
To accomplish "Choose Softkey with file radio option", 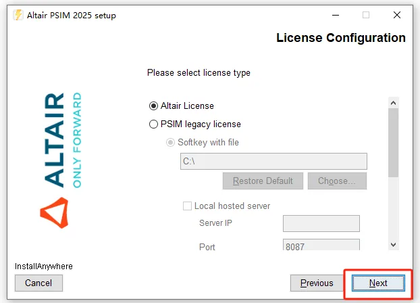I will tap(170, 142).
